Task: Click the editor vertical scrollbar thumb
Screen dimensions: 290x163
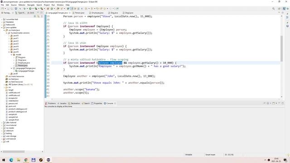Action: 281,48
